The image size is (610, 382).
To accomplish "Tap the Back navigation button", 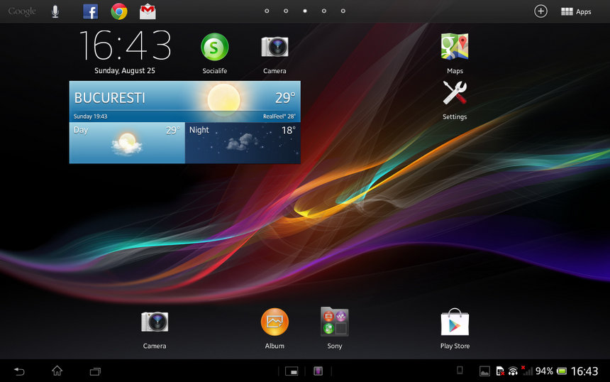I will click(x=19, y=371).
